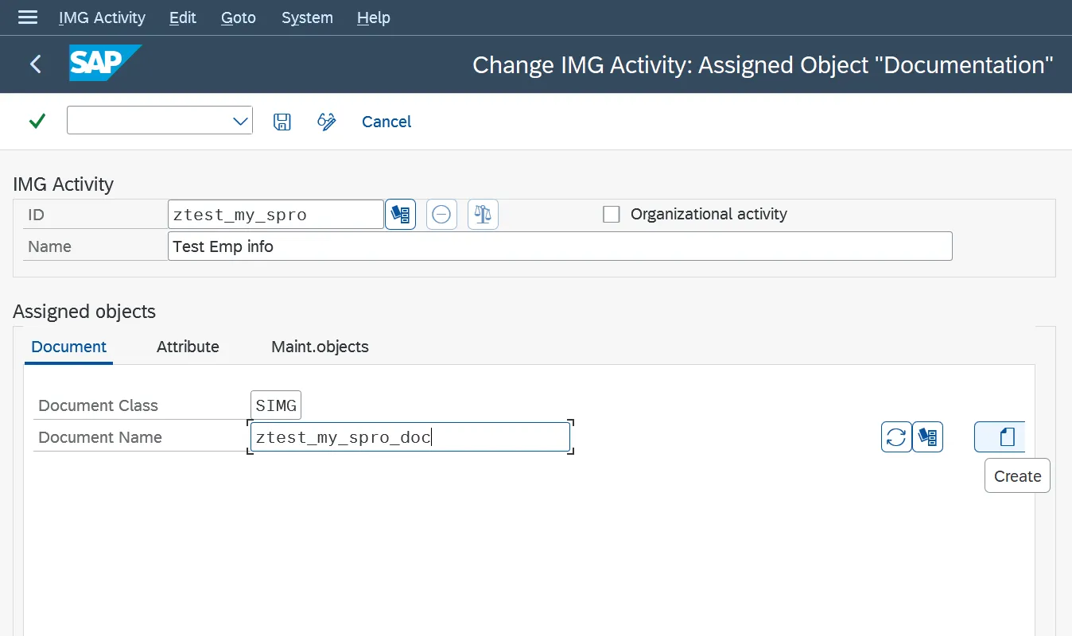The image size is (1072, 636).
Task: Confirm entry with the green checkmark icon
Action: 37,121
